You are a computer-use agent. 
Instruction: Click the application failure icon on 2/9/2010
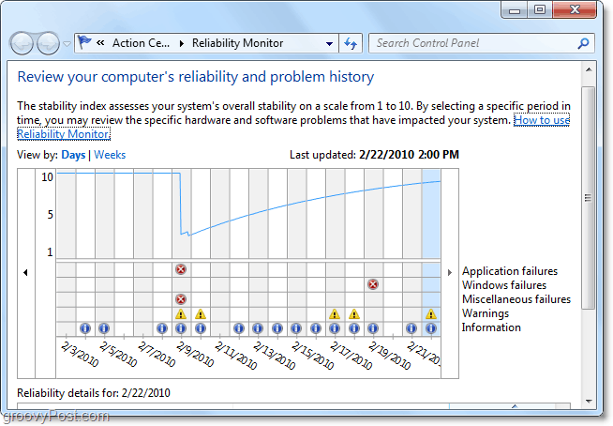pyautogui.click(x=181, y=269)
